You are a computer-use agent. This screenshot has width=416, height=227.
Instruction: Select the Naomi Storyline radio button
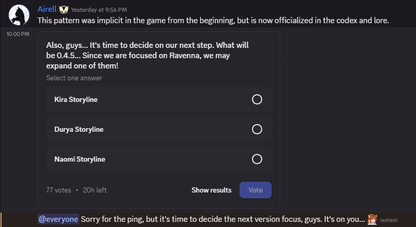point(257,159)
